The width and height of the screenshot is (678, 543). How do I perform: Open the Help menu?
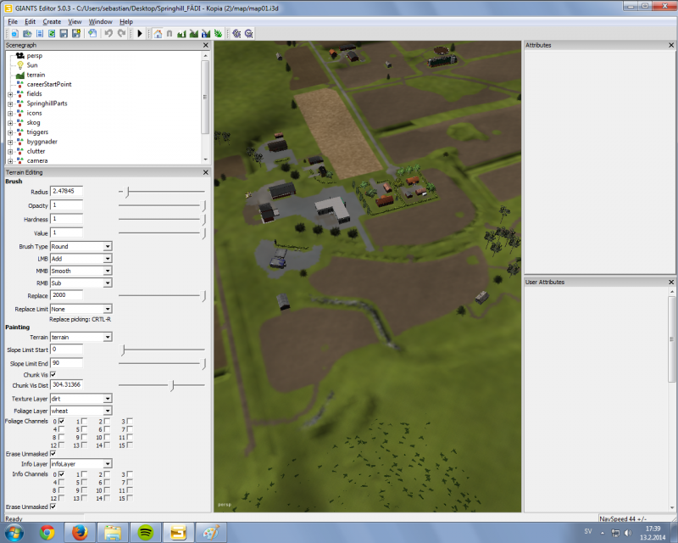point(126,22)
